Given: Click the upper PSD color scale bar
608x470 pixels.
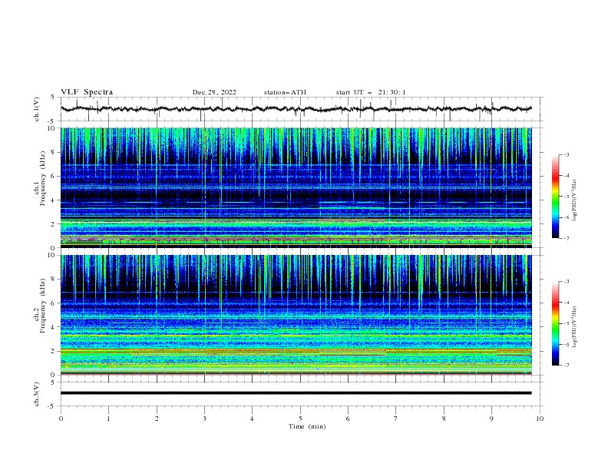Looking at the screenshot, I should point(555,197).
